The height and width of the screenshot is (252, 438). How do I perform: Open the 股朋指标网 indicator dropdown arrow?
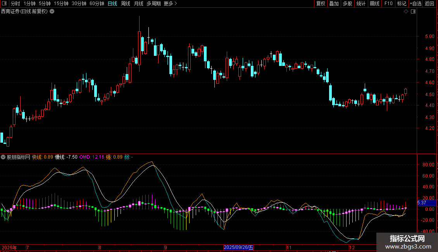(3, 157)
